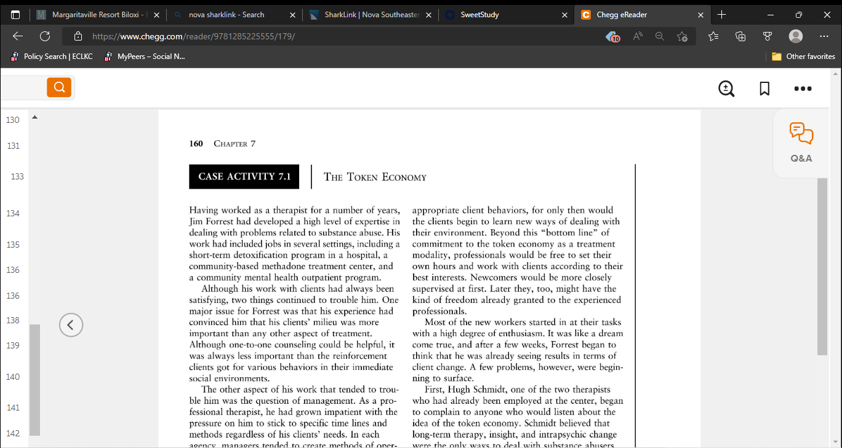Image resolution: width=842 pixels, height=448 pixels.
Task: Click the page header 160 Chapter 7
Action: [x=222, y=144]
